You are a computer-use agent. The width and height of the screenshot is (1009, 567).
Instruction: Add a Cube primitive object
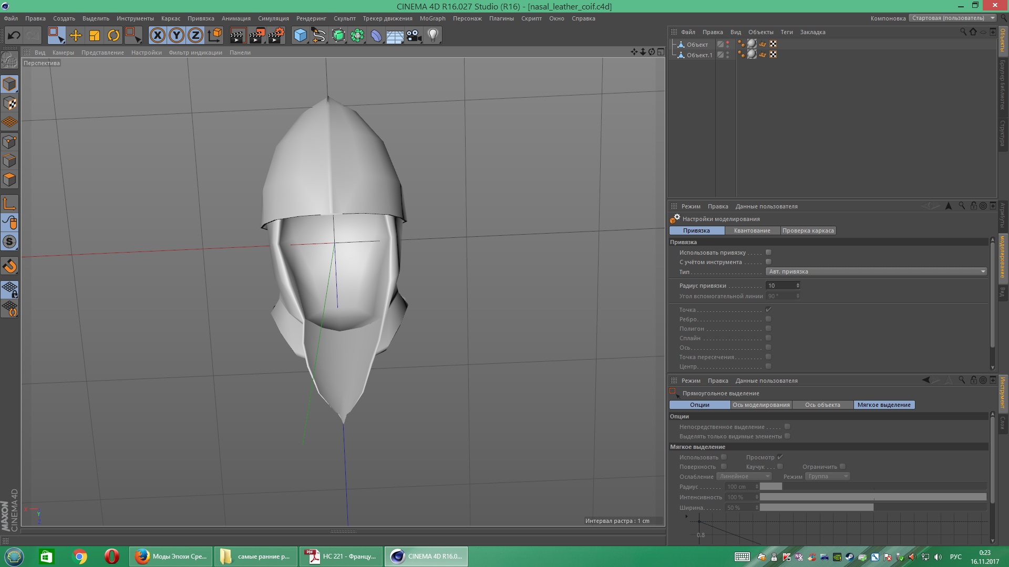pos(301,36)
